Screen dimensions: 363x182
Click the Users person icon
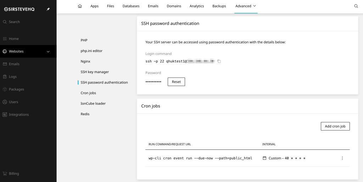[x=5, y=102]
